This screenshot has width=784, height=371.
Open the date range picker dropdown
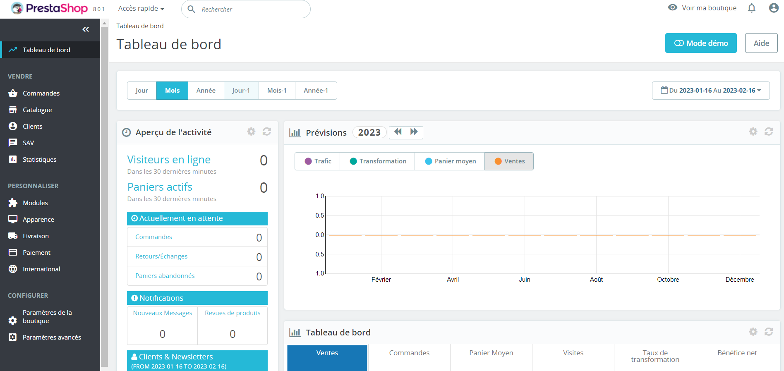click(710, 91)
